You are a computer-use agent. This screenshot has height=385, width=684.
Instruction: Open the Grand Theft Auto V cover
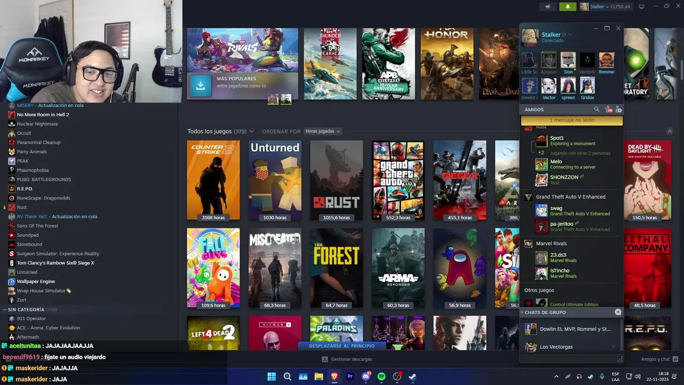[398, 180]
